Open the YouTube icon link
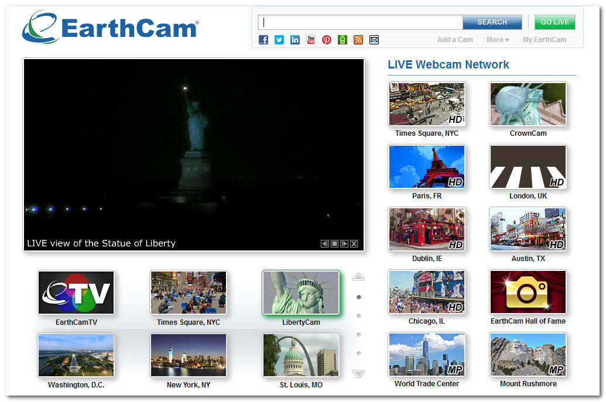Image resolution: width=606 pixels, height=402 pixels. click(311, 40)
